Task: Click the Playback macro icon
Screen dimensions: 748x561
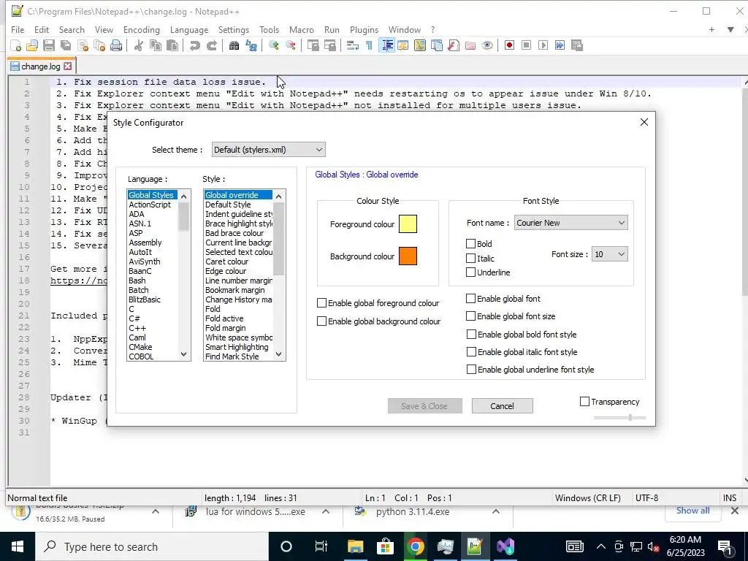Action: click(543, 45)
